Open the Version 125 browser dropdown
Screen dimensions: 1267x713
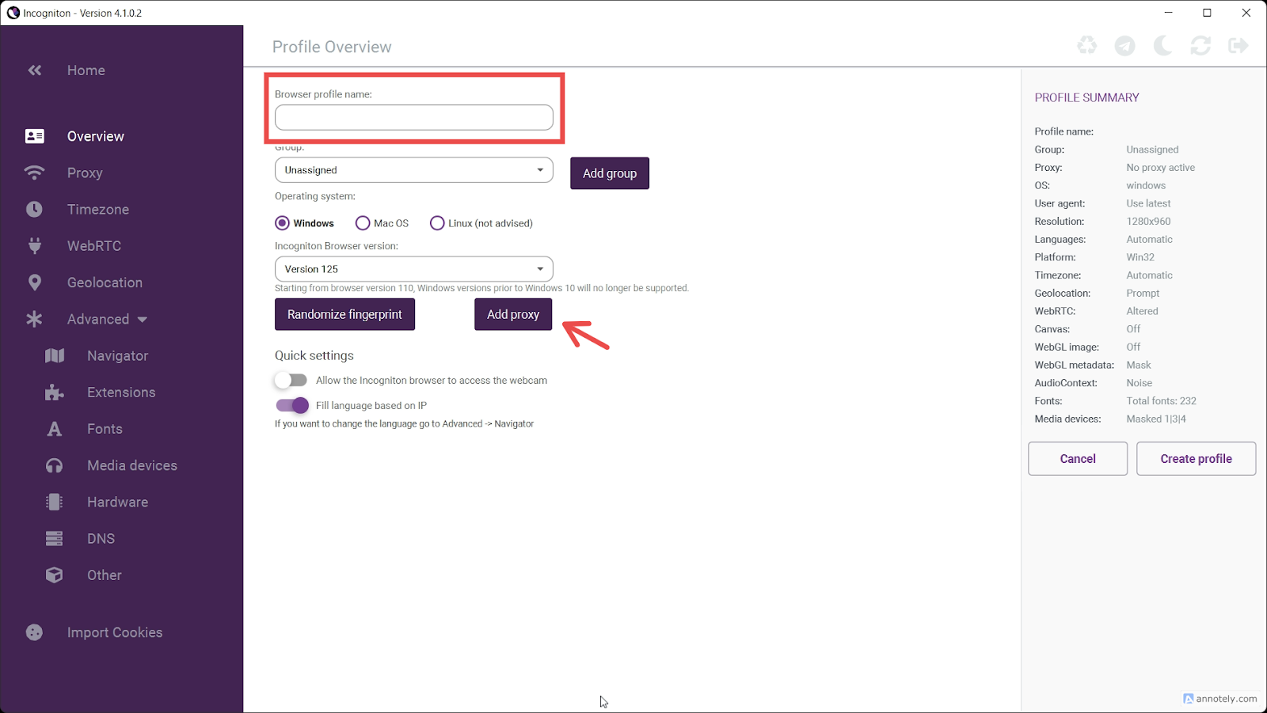click(x=414, y=269)
